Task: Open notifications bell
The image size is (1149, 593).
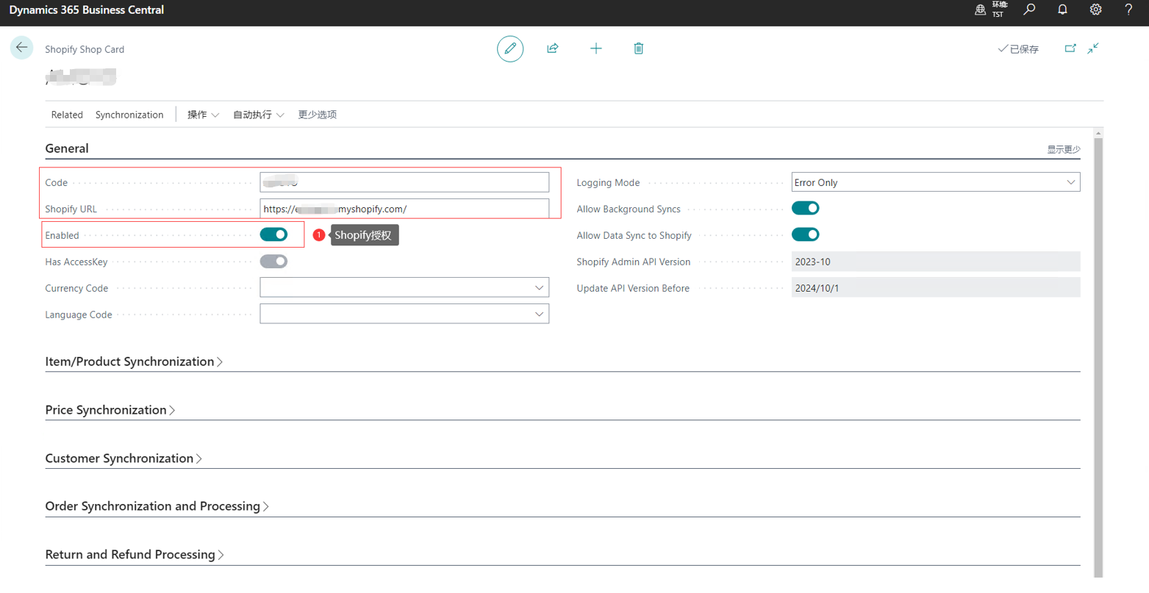Action: pos(1062,10)
